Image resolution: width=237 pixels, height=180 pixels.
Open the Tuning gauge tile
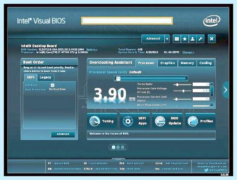tap(102, 121)
